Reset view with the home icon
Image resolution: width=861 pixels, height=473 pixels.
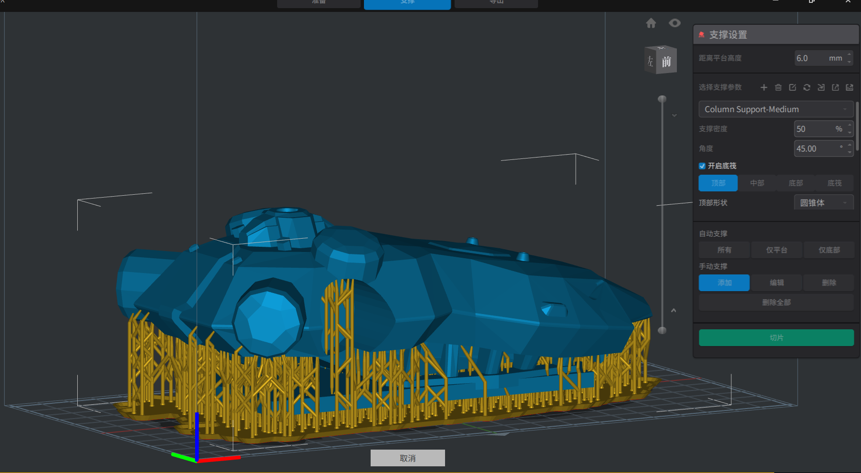(x=651, y=23)
